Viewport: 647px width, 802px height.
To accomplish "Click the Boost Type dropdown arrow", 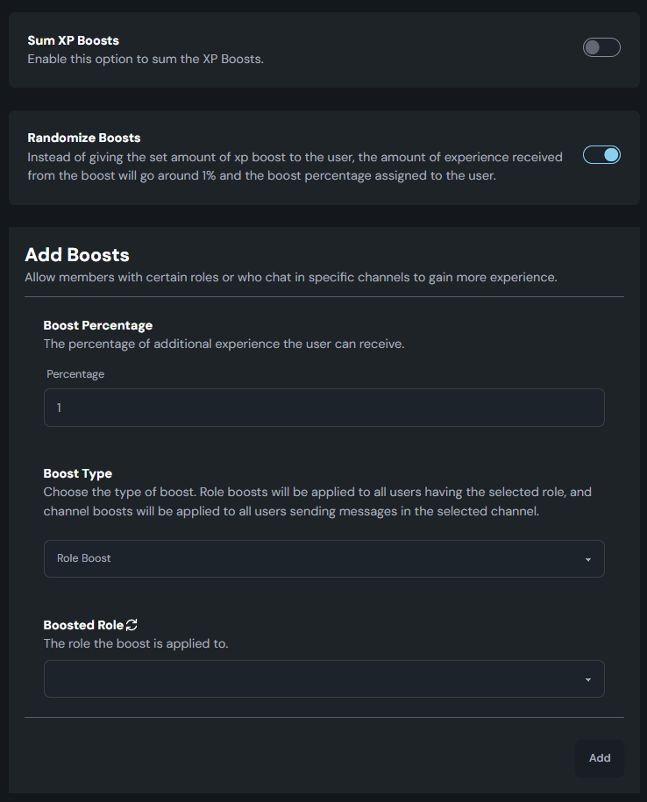I will tap(588, 559).
